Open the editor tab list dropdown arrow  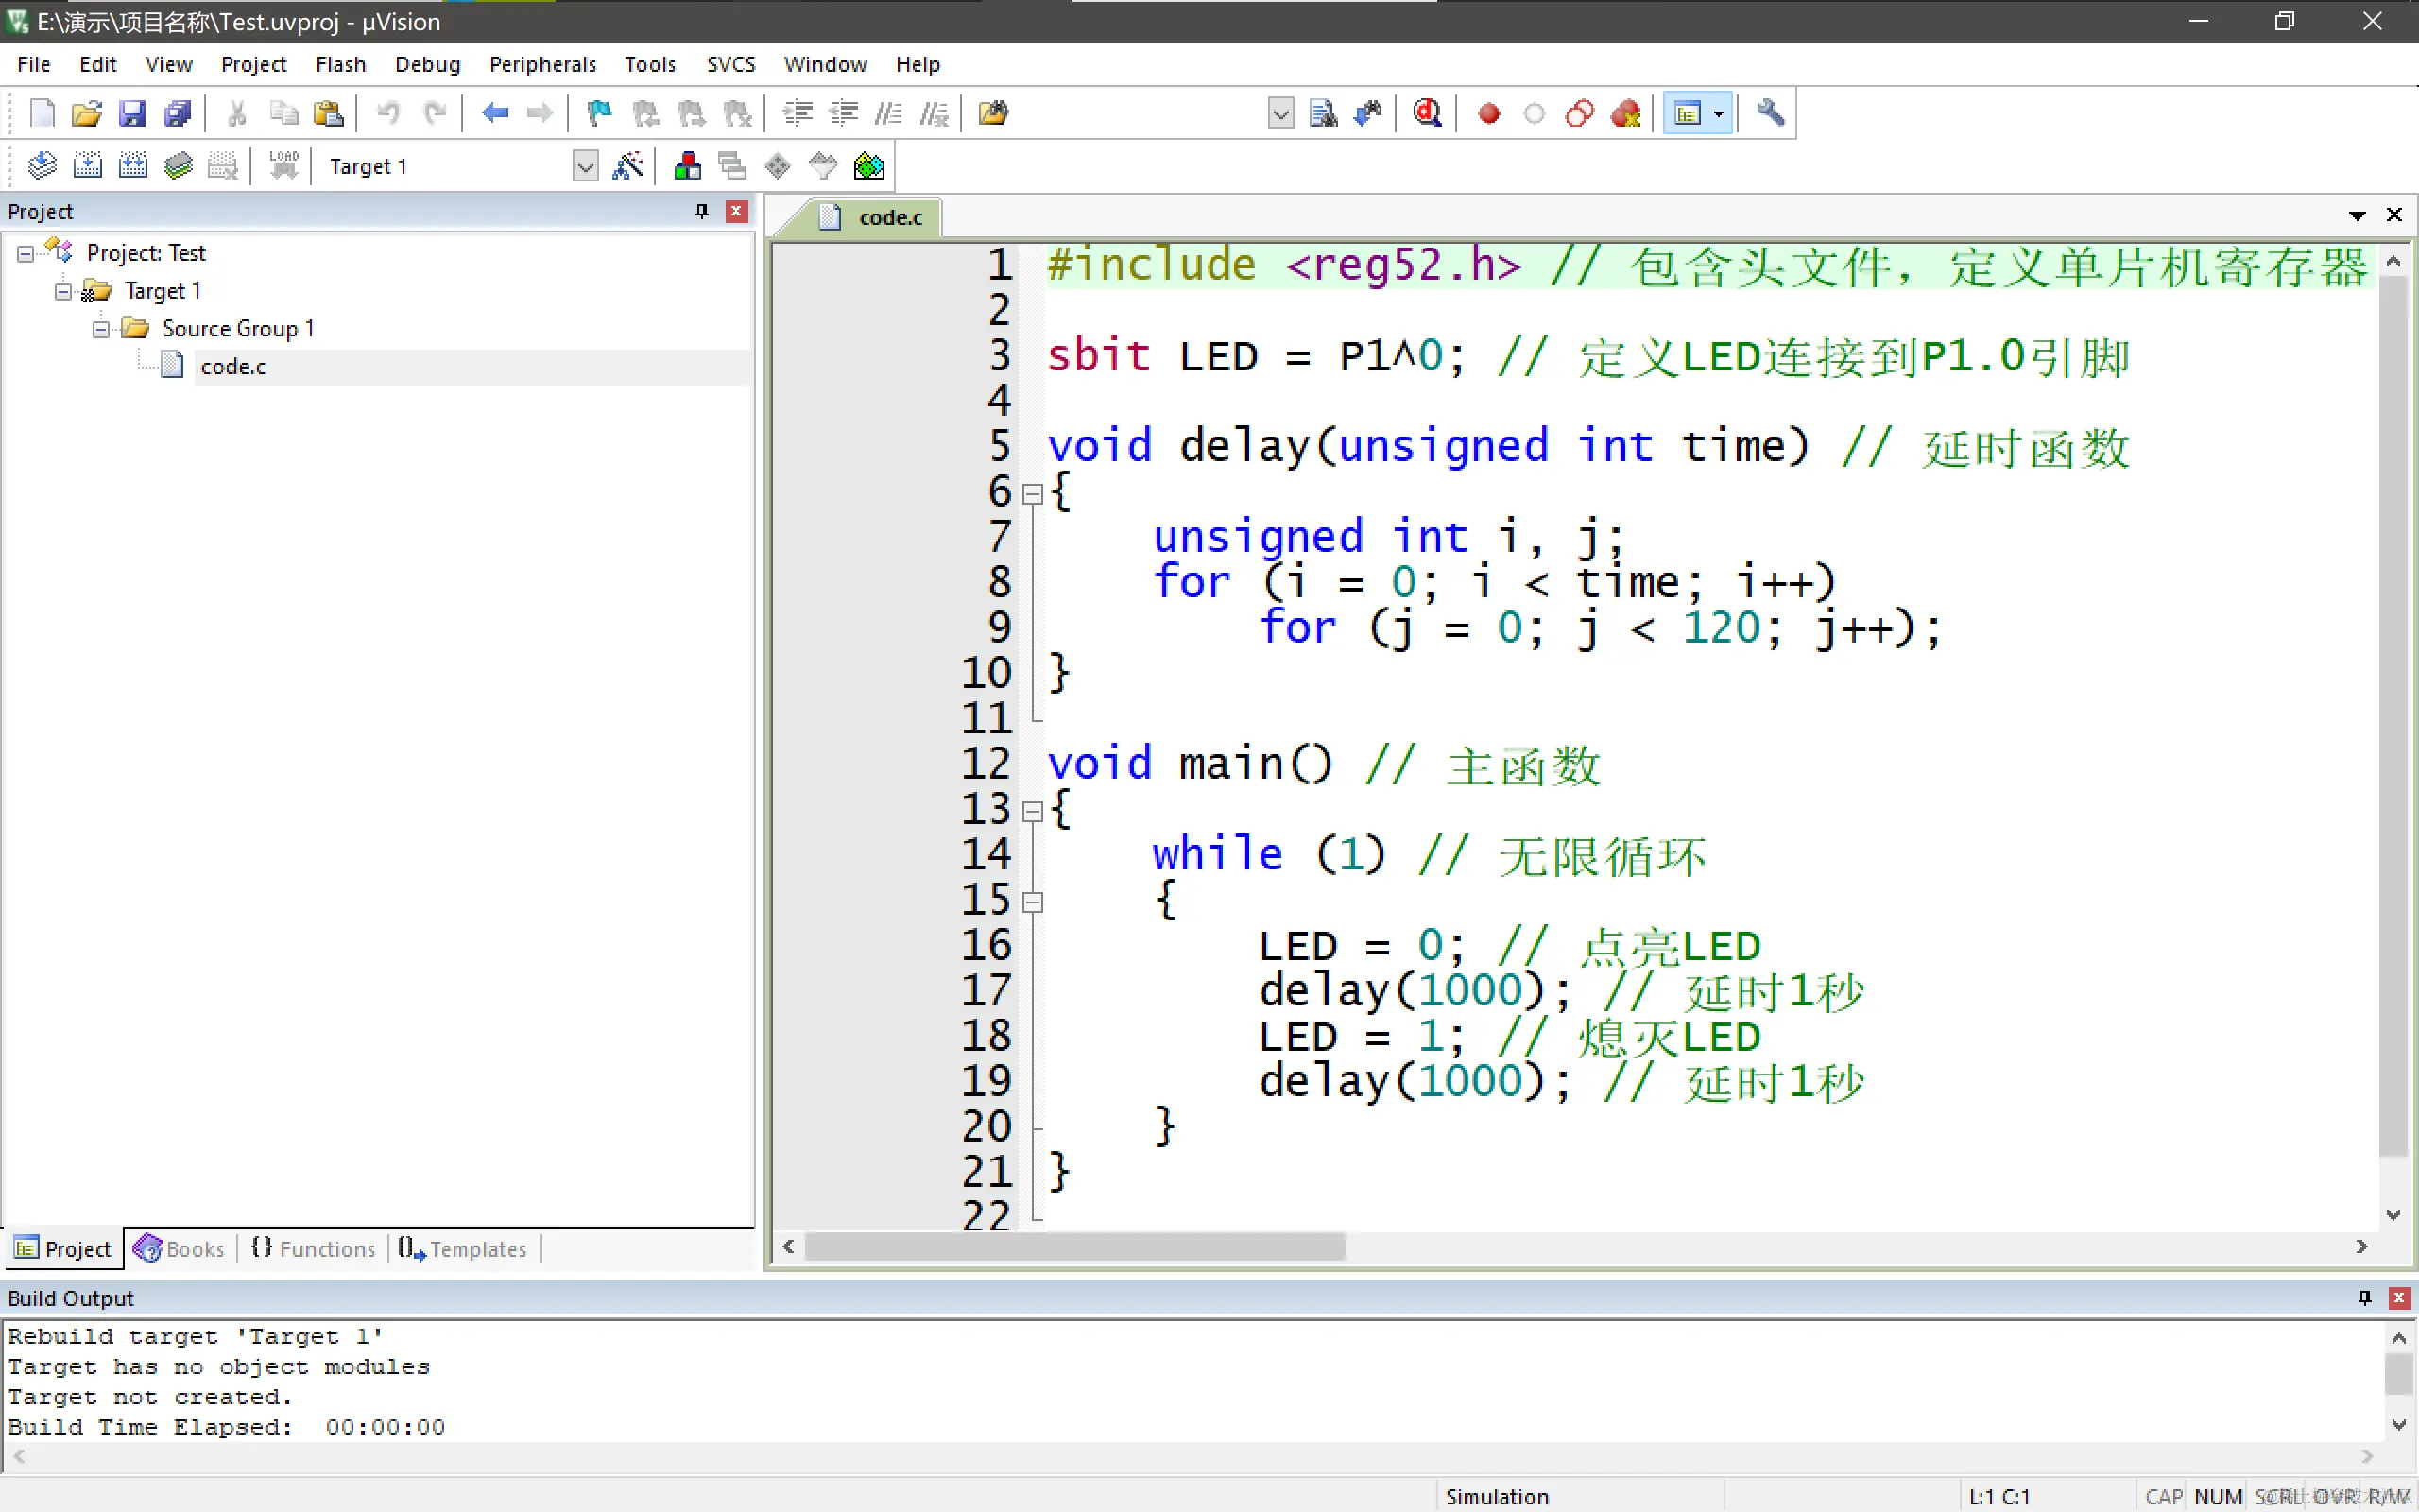pyautogui.click(x=2357, y=216)
